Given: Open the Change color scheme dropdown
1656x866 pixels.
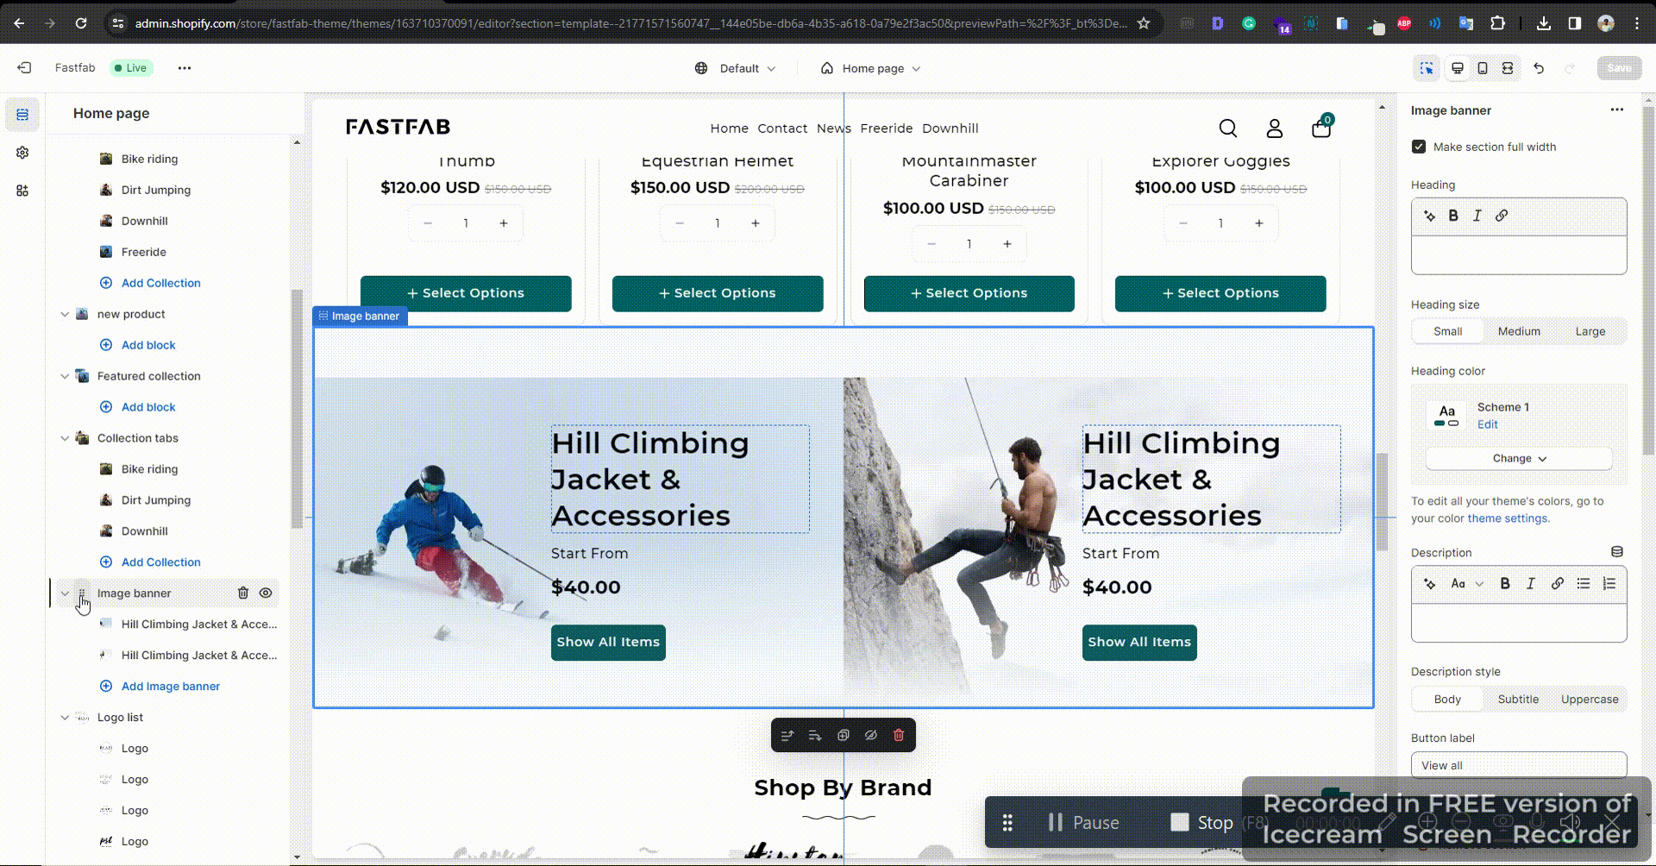Looking at the screenshot, I should pos(1519,459).
